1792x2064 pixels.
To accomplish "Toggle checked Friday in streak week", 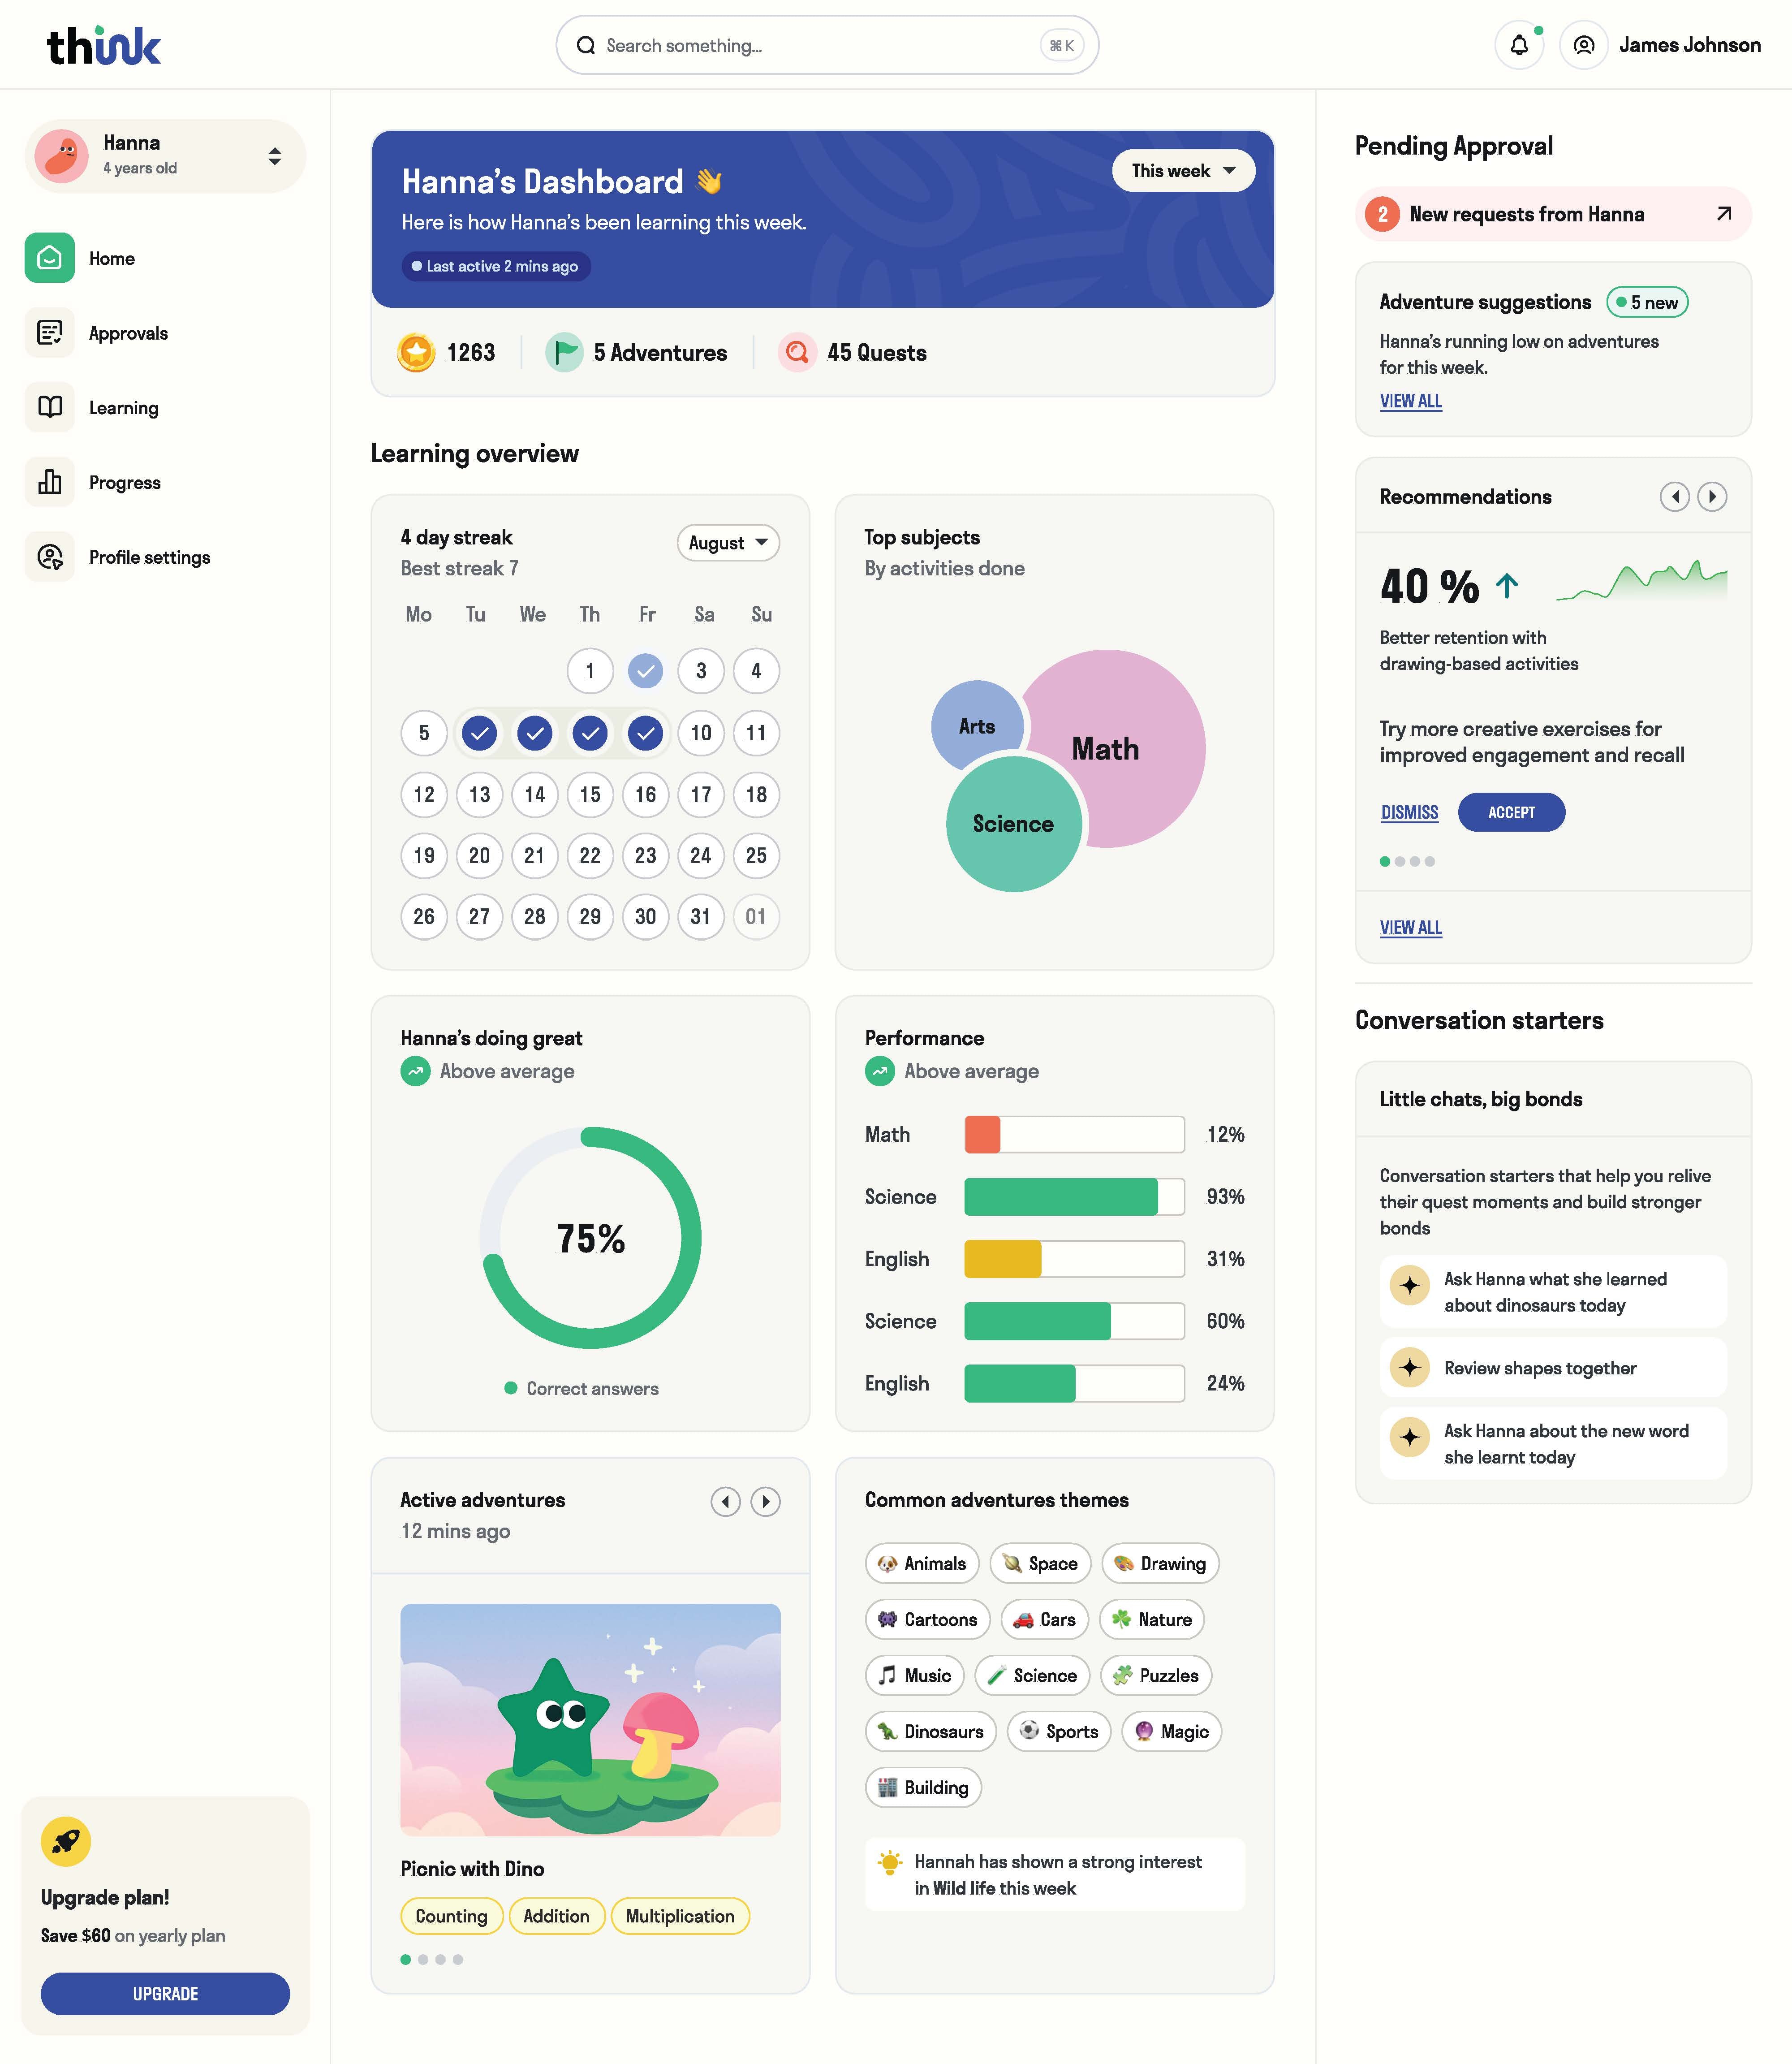I will click(646, 733).
